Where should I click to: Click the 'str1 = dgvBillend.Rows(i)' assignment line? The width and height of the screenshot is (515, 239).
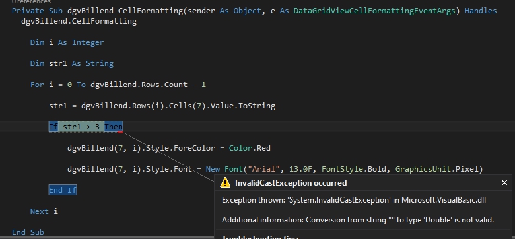point(162,106)
